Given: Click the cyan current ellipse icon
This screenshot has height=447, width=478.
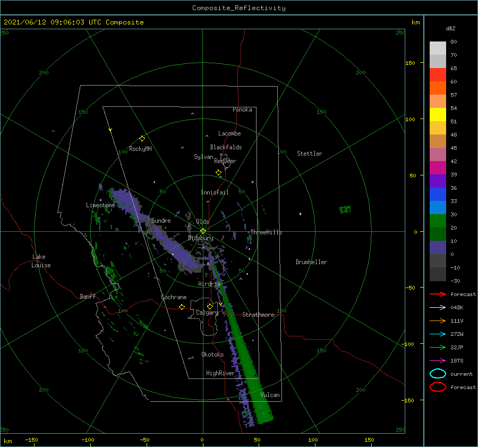Looking at the screenshot, I should coord(438,374).
